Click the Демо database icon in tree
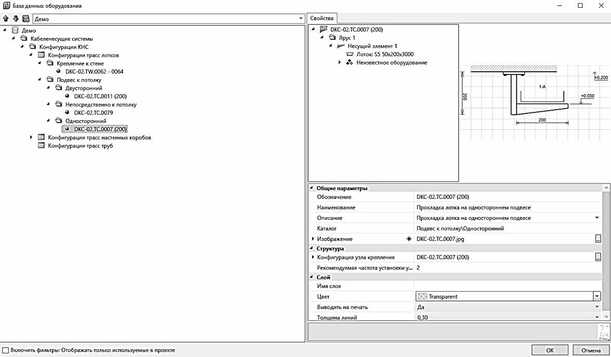Image resolution: width=611 pixels, height=357 pixels. click(15, 31)
